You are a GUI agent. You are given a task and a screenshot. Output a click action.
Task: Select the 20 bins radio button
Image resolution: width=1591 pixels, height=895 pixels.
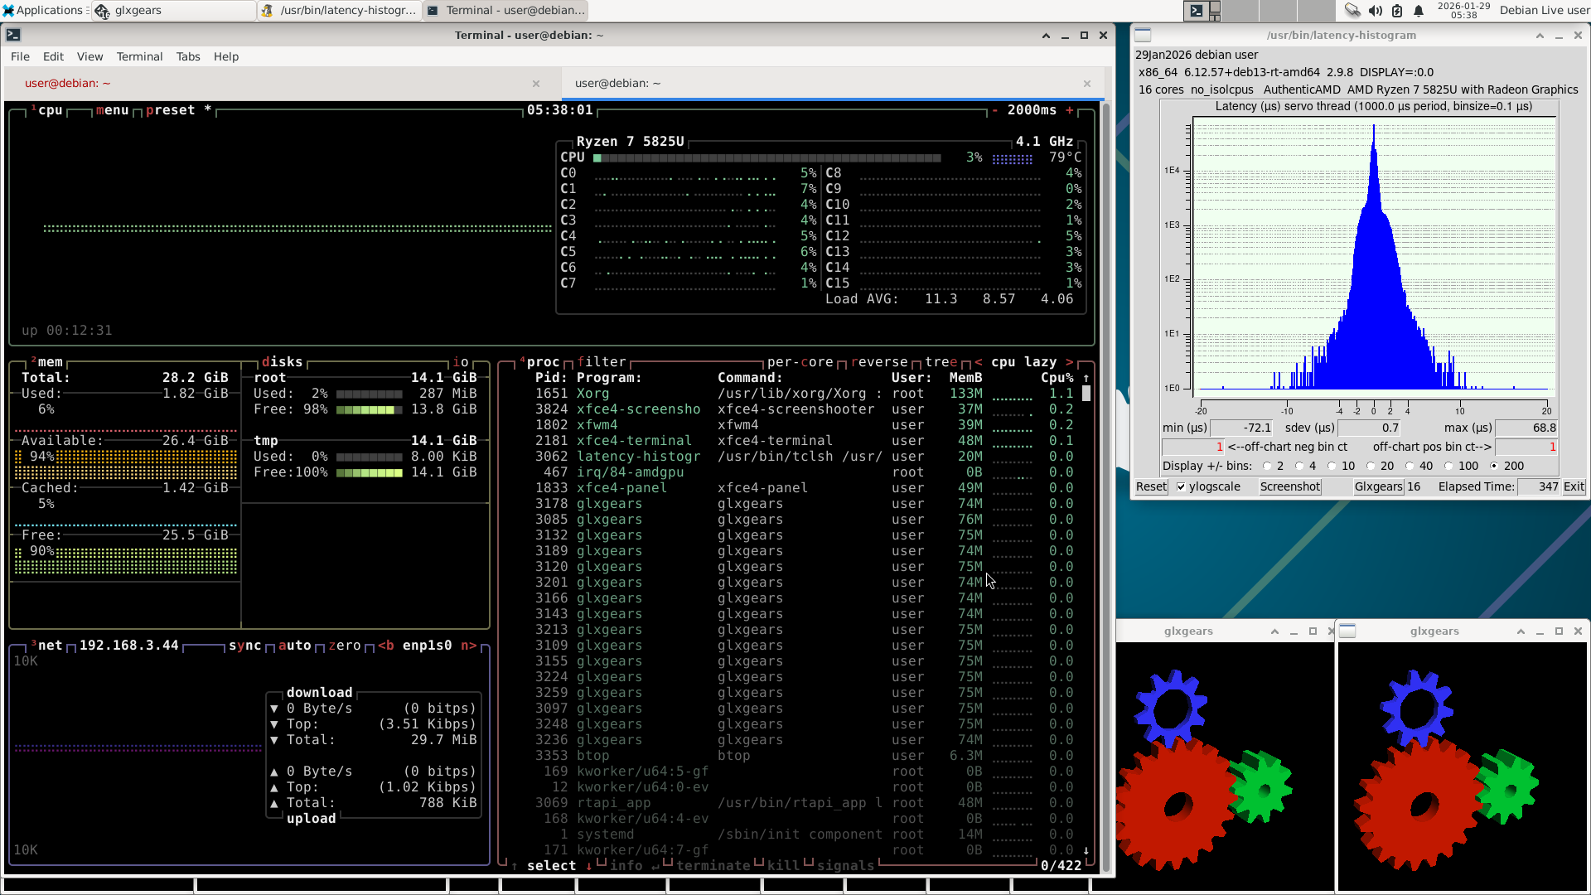(1371, 467)
